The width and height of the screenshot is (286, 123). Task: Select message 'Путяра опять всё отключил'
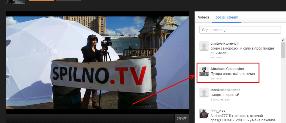[233, 74]
